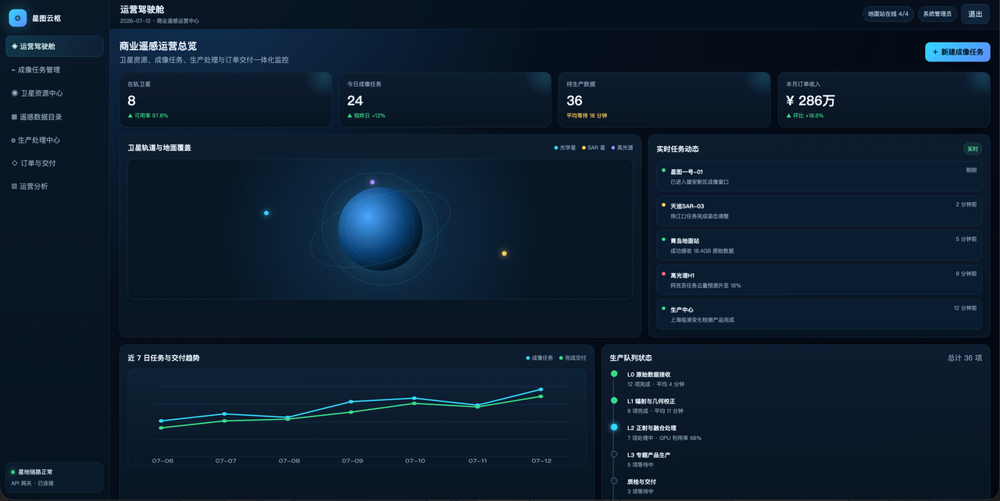1000x501 pixels.
Task: Click the 地面站在线 4/4 badge
Action: (x=888, y=14)
